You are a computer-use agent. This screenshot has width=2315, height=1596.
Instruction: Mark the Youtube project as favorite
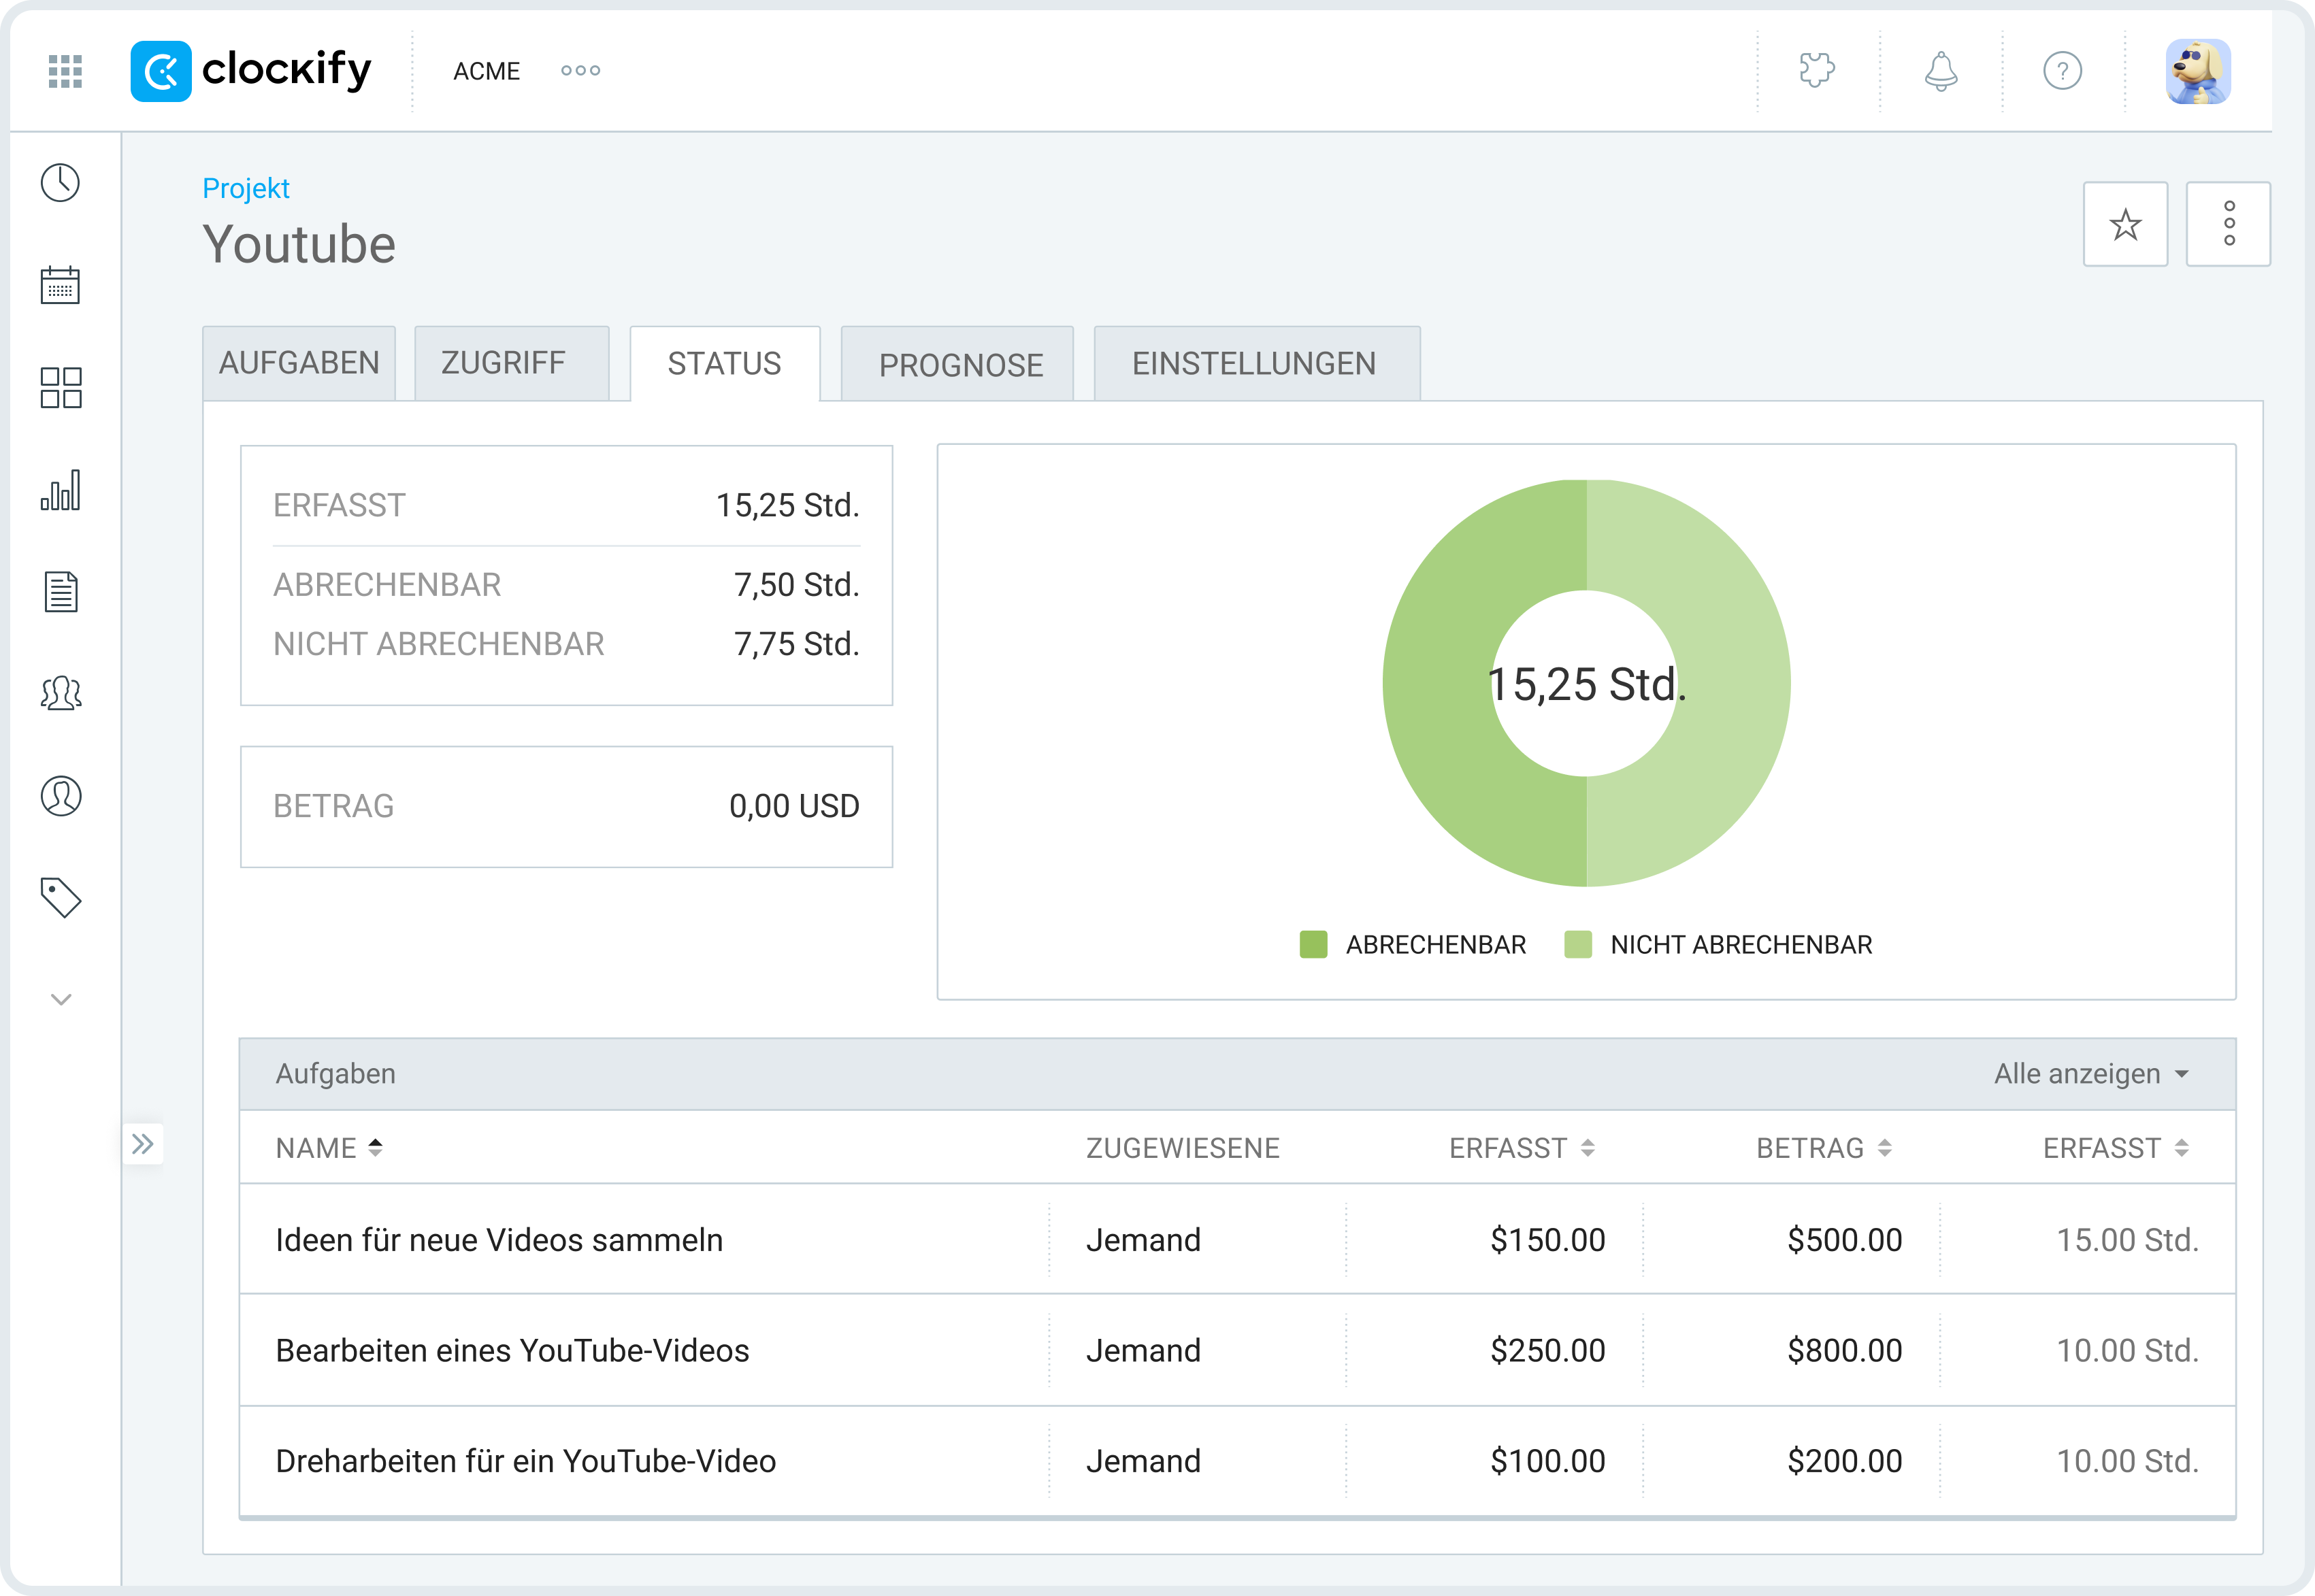2125,224
